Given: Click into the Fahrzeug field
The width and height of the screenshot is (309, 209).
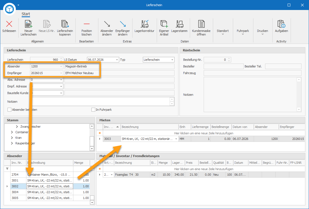Looking at the screenshot, I should [252, 73].
